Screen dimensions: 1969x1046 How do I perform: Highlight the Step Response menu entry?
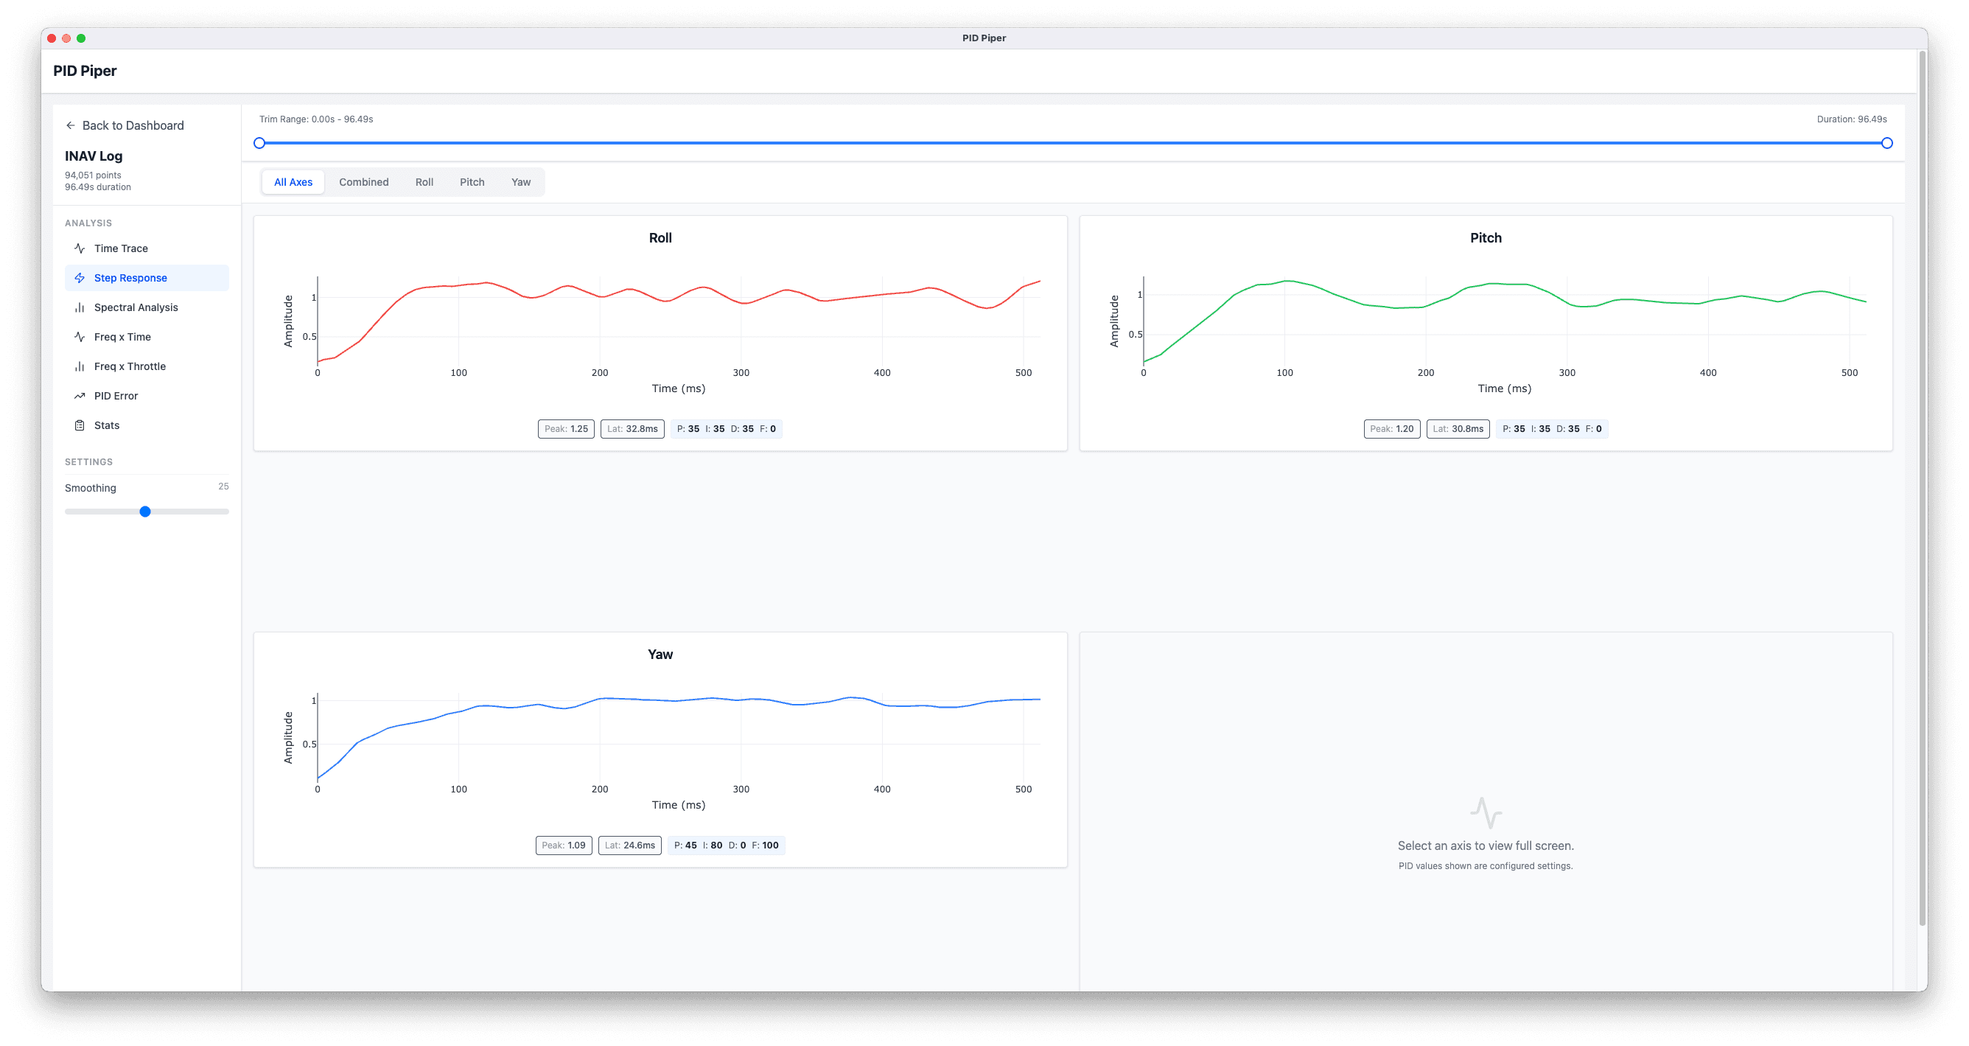[130, 278]
